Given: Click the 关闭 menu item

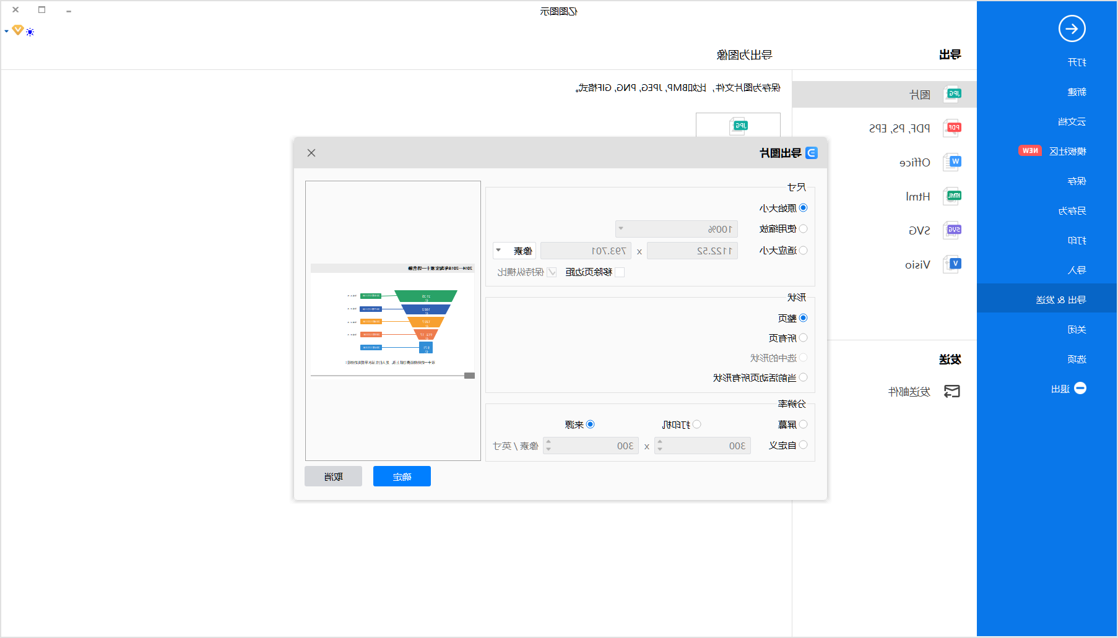Looking at the screenshot, I should [x=1077, y=329].
